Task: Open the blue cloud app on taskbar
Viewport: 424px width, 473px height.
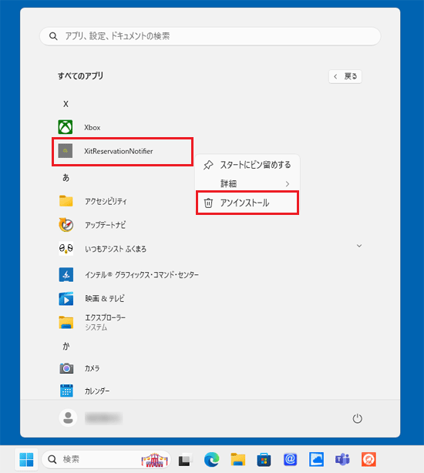Action: pyautogui.click(x=316, y=459)
